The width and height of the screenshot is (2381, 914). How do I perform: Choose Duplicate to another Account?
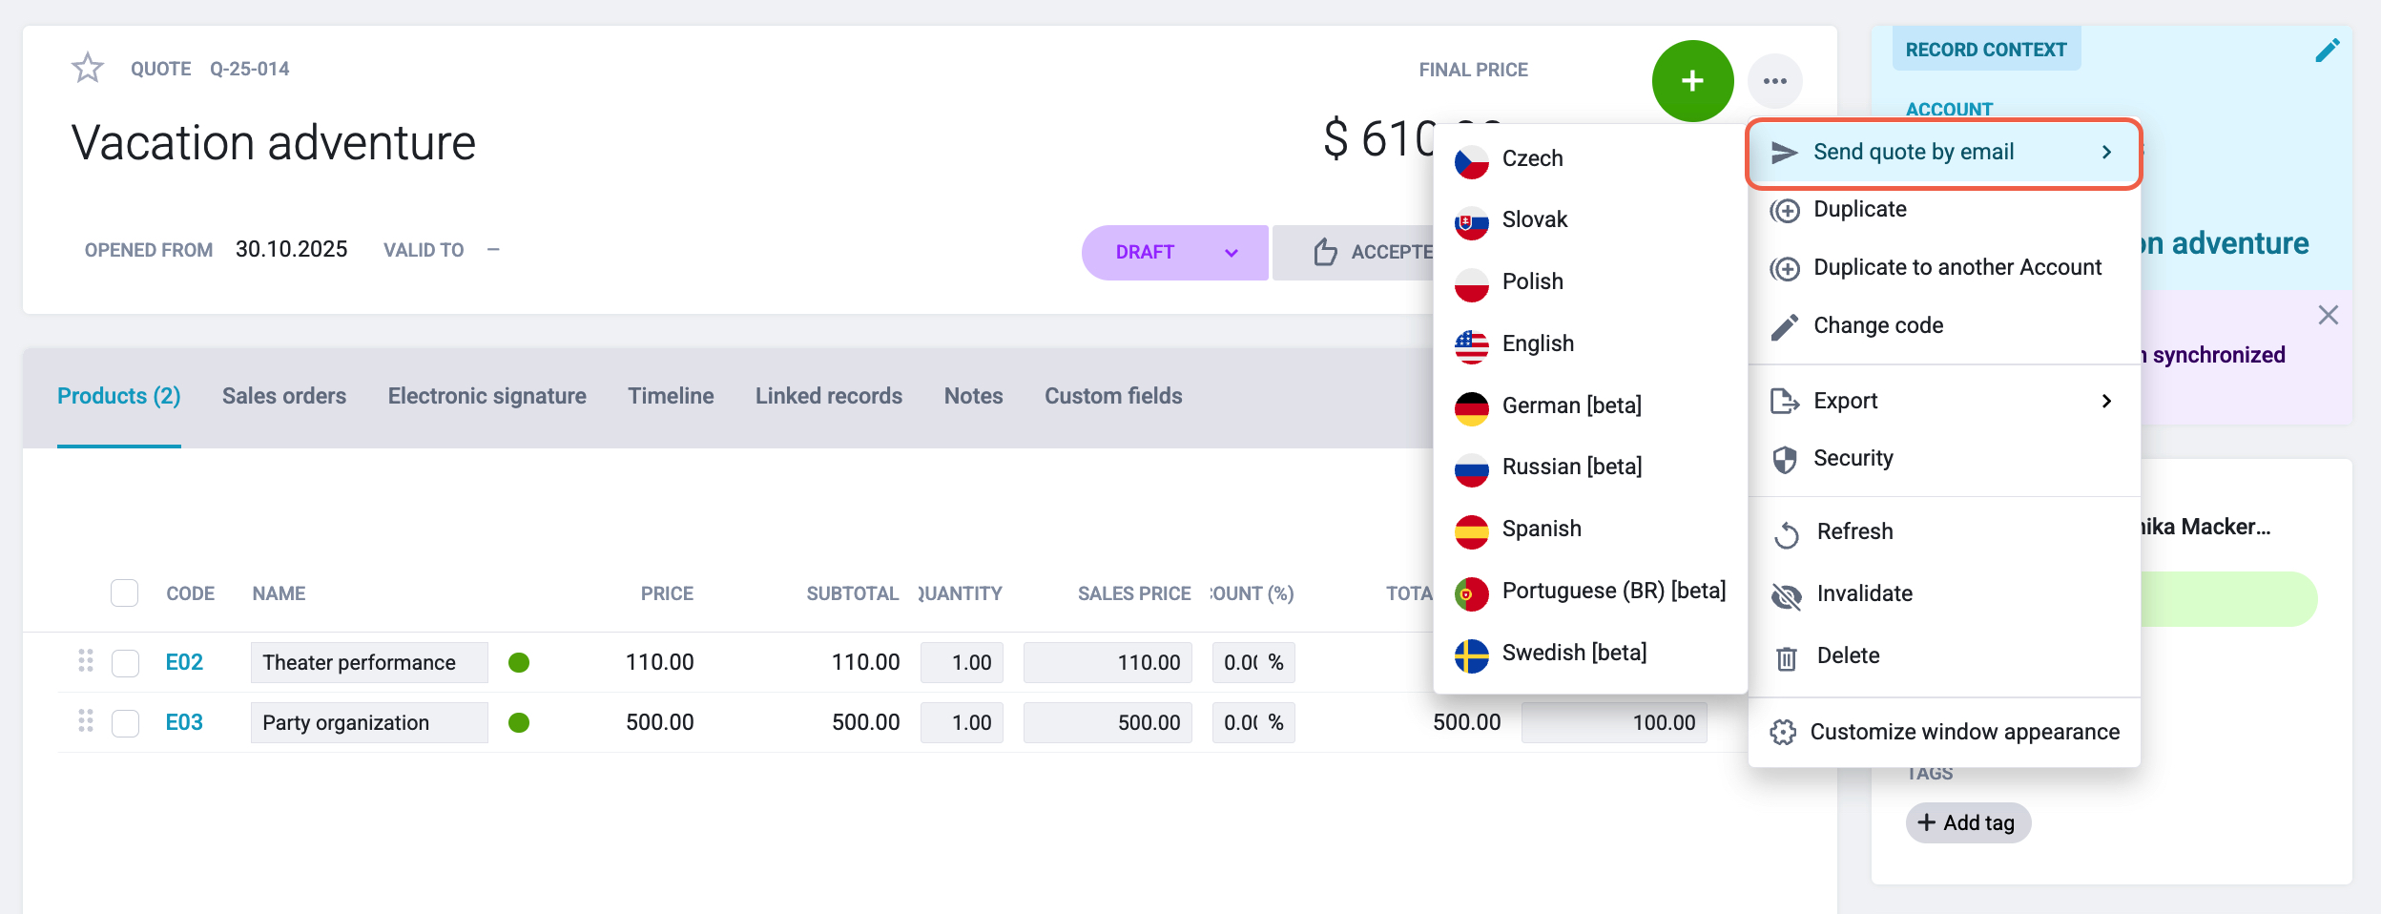[x=1944, y=268]
